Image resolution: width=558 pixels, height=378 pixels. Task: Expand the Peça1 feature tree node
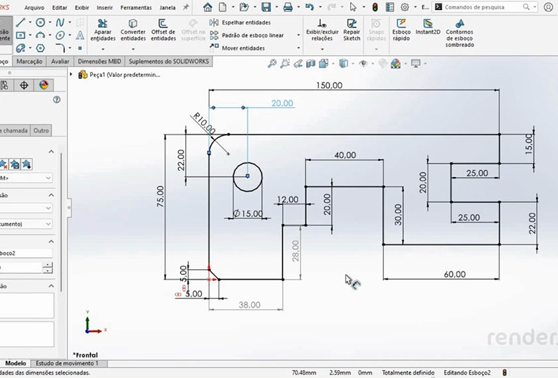[72, 75]
